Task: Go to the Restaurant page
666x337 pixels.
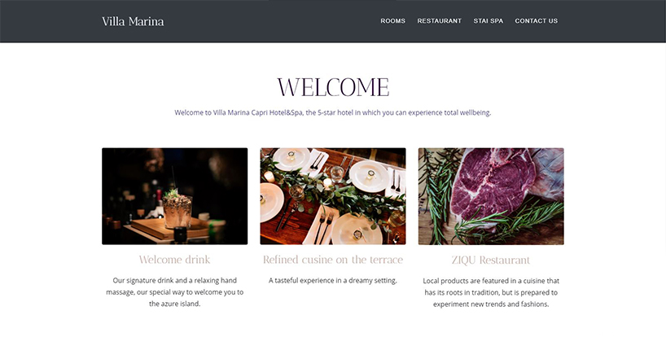Action: [x=439, y=21]
